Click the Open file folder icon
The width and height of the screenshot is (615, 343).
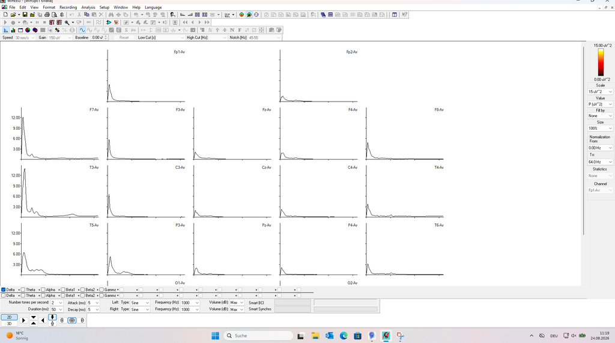(13, 14)
